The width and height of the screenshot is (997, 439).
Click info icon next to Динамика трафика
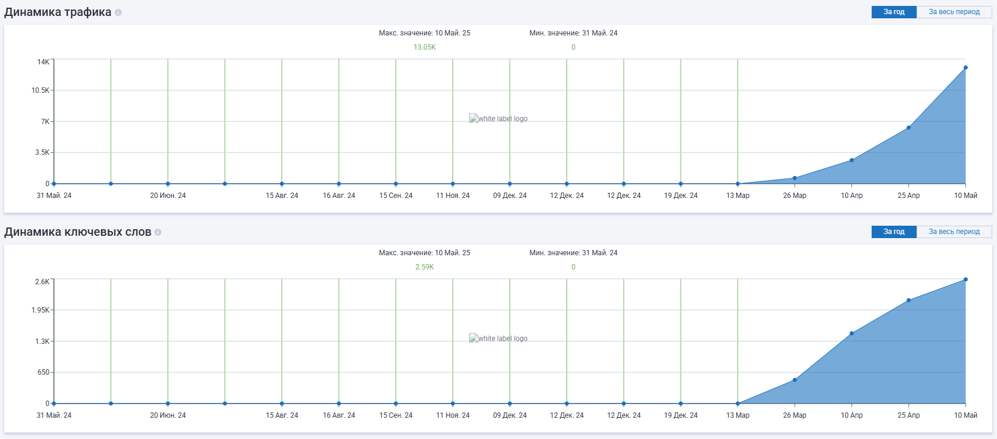[118, 12]
